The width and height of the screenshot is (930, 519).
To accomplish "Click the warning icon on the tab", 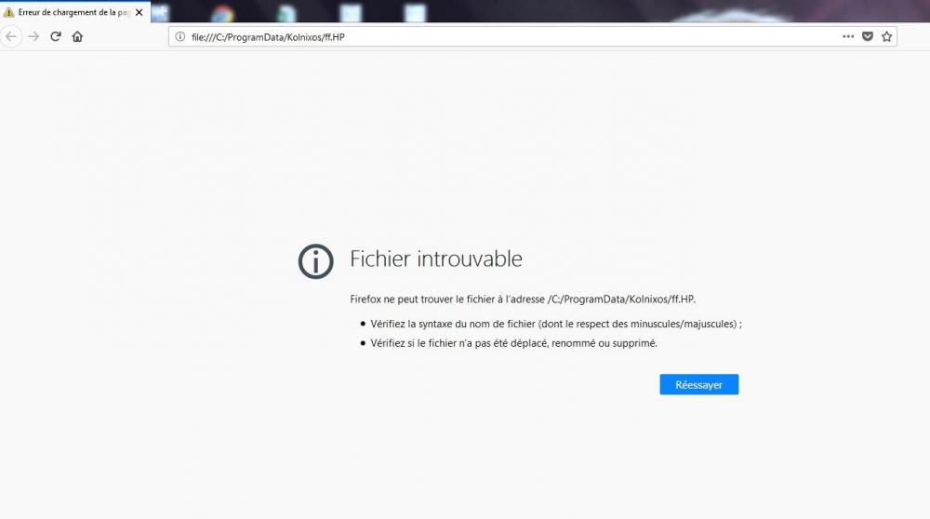I will [x=9, y=12].
